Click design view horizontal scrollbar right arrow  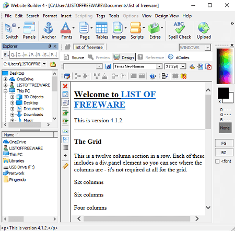click(x=197, y=218)
